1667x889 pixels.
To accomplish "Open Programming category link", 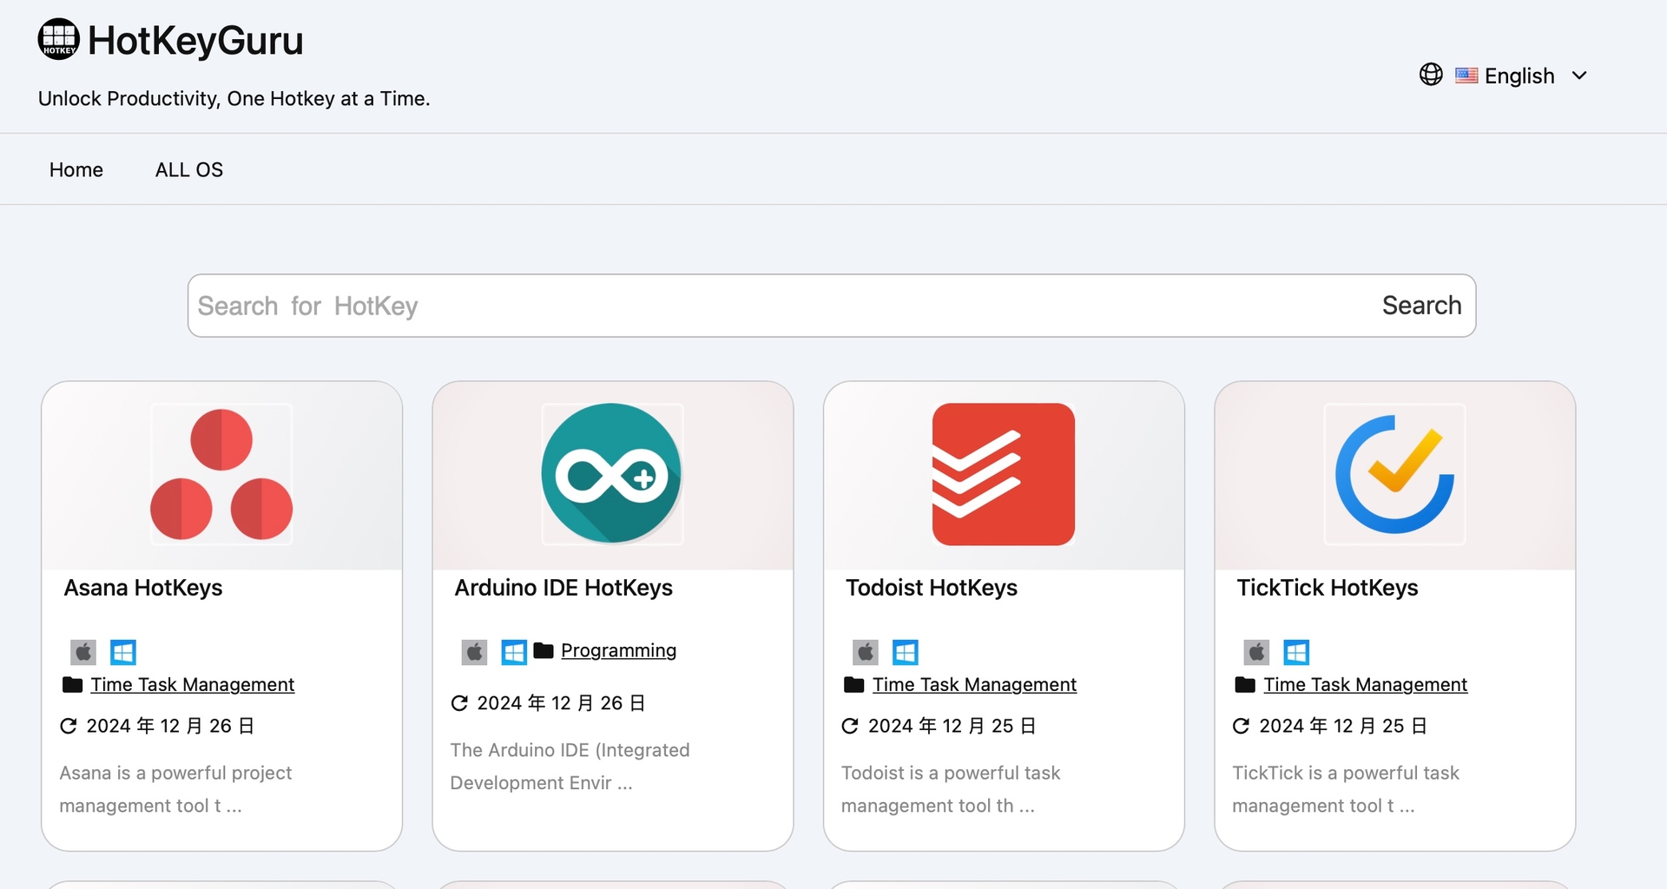I will point(618,650).
